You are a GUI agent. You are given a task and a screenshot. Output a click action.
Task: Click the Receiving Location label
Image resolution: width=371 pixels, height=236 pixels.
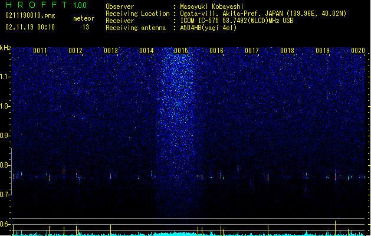click(x=137, y=14)
